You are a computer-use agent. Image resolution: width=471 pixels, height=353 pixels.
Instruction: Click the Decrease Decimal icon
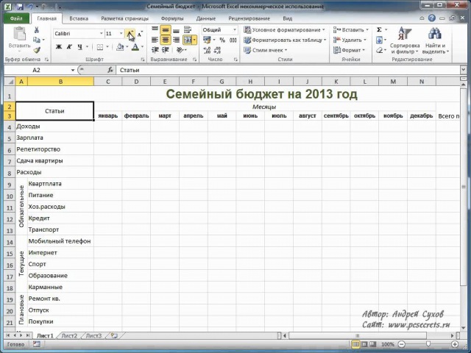218,50
